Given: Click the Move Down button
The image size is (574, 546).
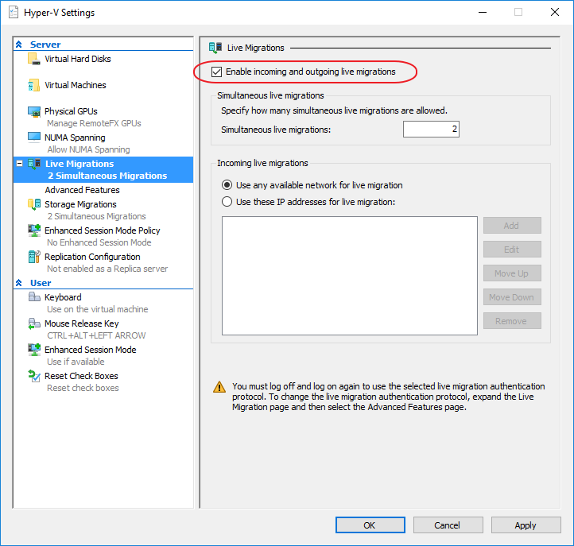Looking at the screenshot, I should 512,296.
